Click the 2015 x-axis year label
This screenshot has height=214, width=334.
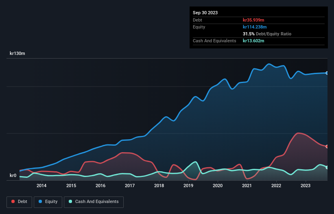[x=71, y=186]
